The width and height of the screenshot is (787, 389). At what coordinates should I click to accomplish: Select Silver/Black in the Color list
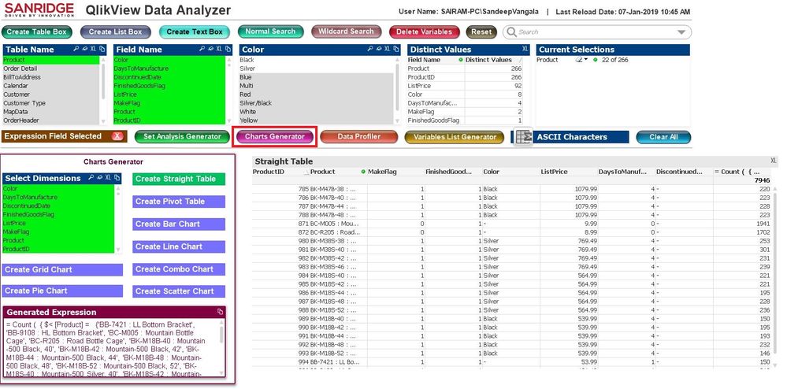(x=316, y=103)
